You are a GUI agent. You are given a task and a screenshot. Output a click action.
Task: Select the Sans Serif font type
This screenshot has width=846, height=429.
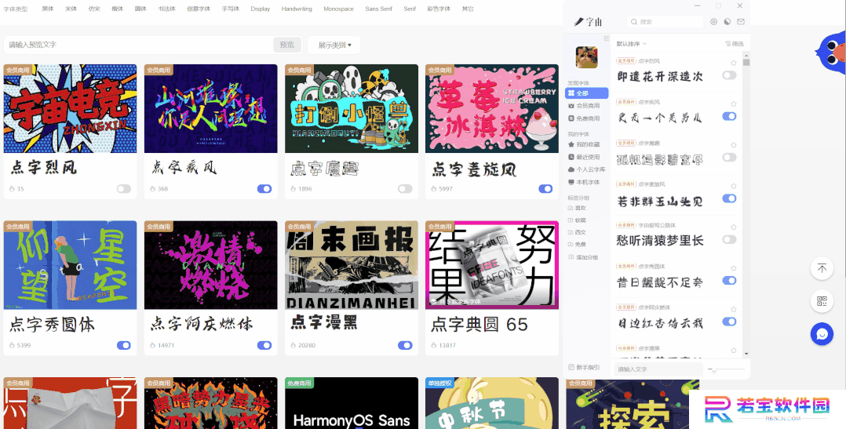378,9
